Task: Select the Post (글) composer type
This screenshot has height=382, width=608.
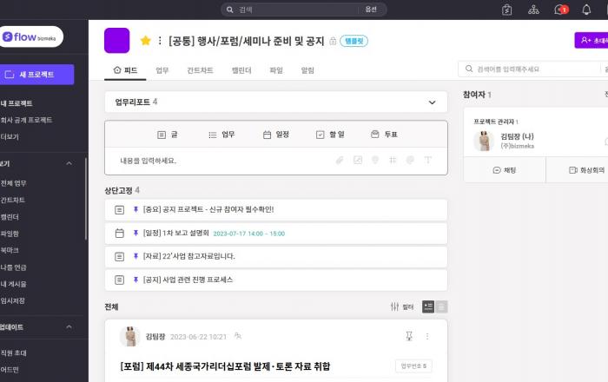Action: pos(168,135)
